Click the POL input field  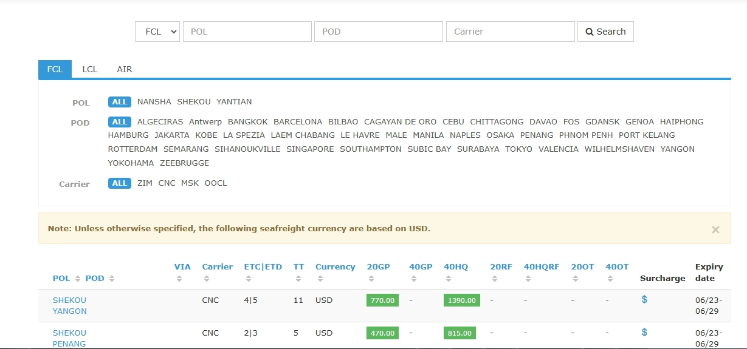click(247, 32)
